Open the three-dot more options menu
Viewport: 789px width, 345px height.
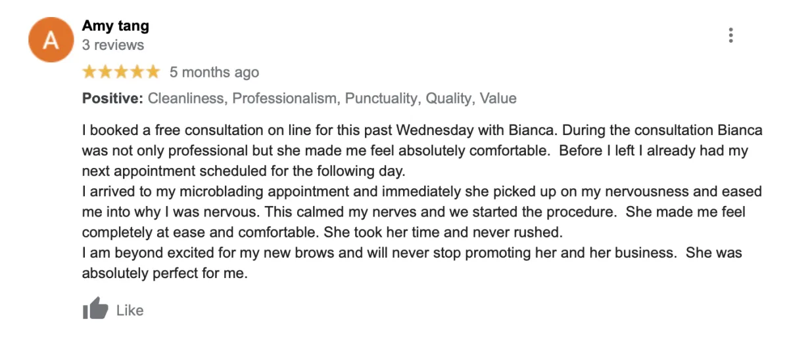(730, 35)
